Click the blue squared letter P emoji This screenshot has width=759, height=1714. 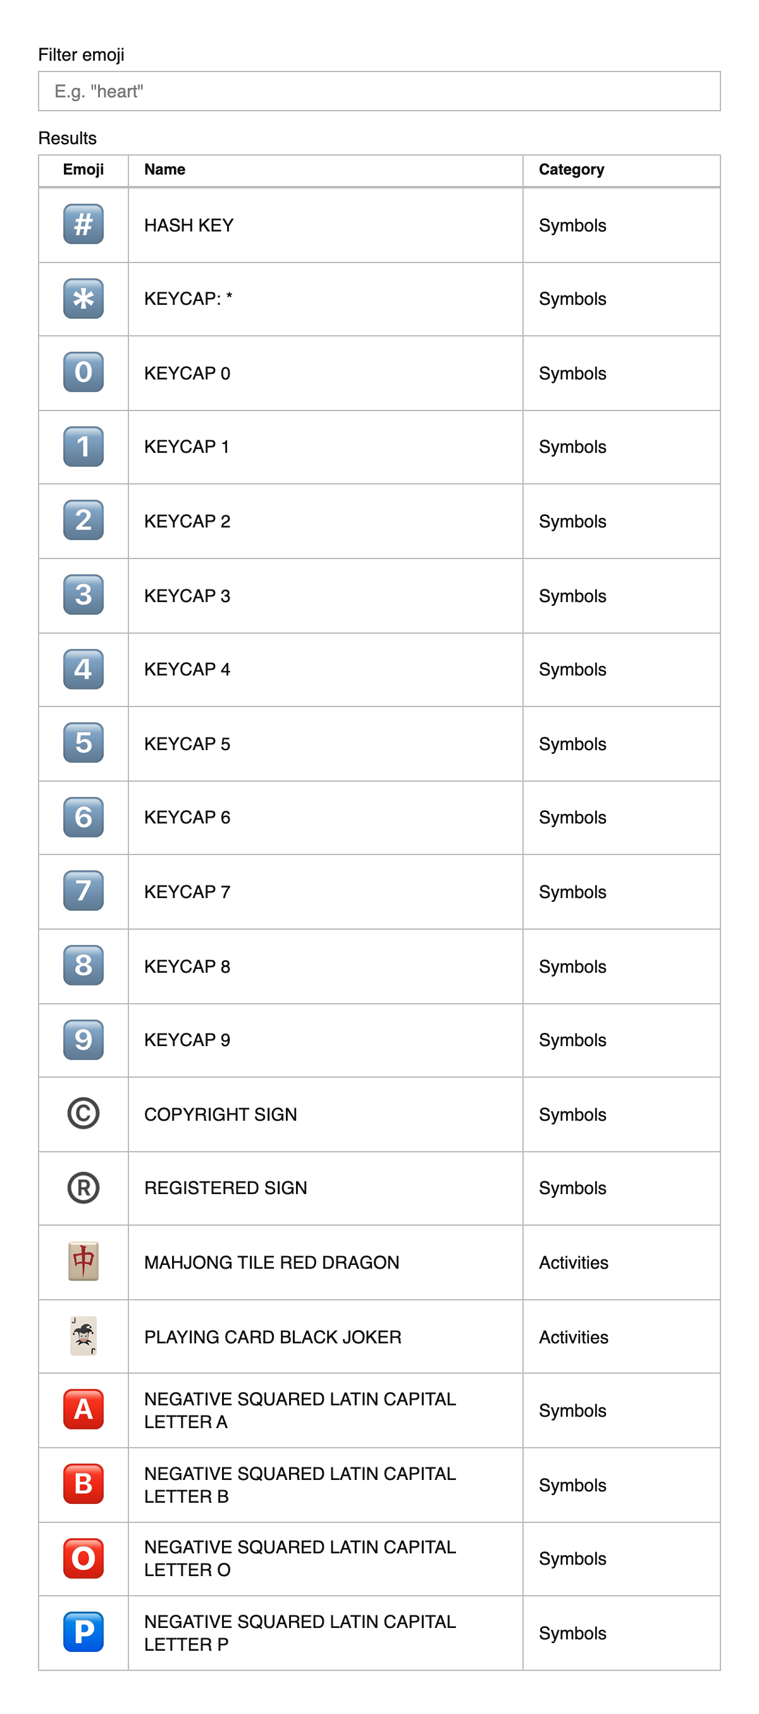(x=83, y=1632)
